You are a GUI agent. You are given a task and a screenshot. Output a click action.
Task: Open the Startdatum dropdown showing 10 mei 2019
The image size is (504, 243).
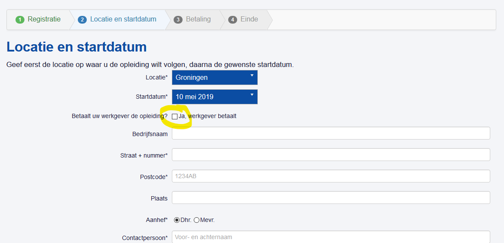pyautogui.click(x=214, y=97)
